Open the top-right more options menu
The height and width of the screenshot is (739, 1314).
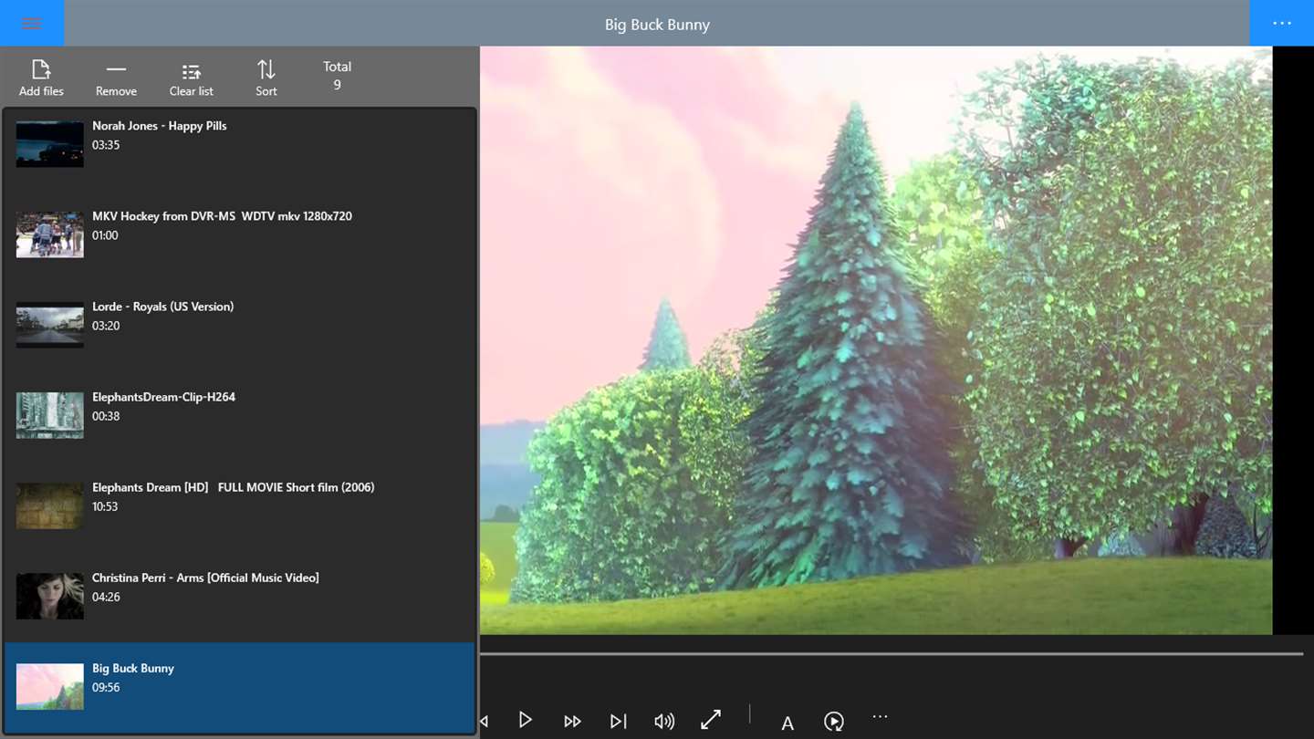click(x=1281, y=23)
